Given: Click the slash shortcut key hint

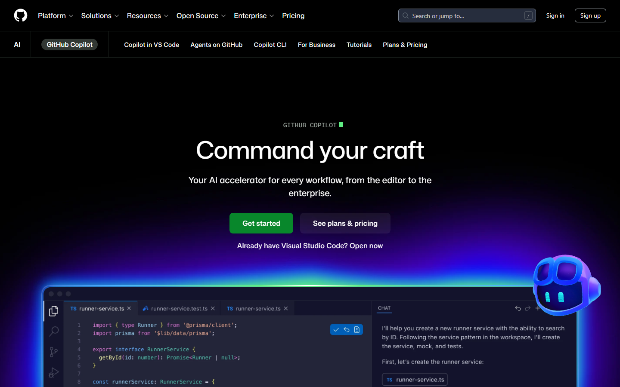Looking at the screenshot, I should 528,15.
